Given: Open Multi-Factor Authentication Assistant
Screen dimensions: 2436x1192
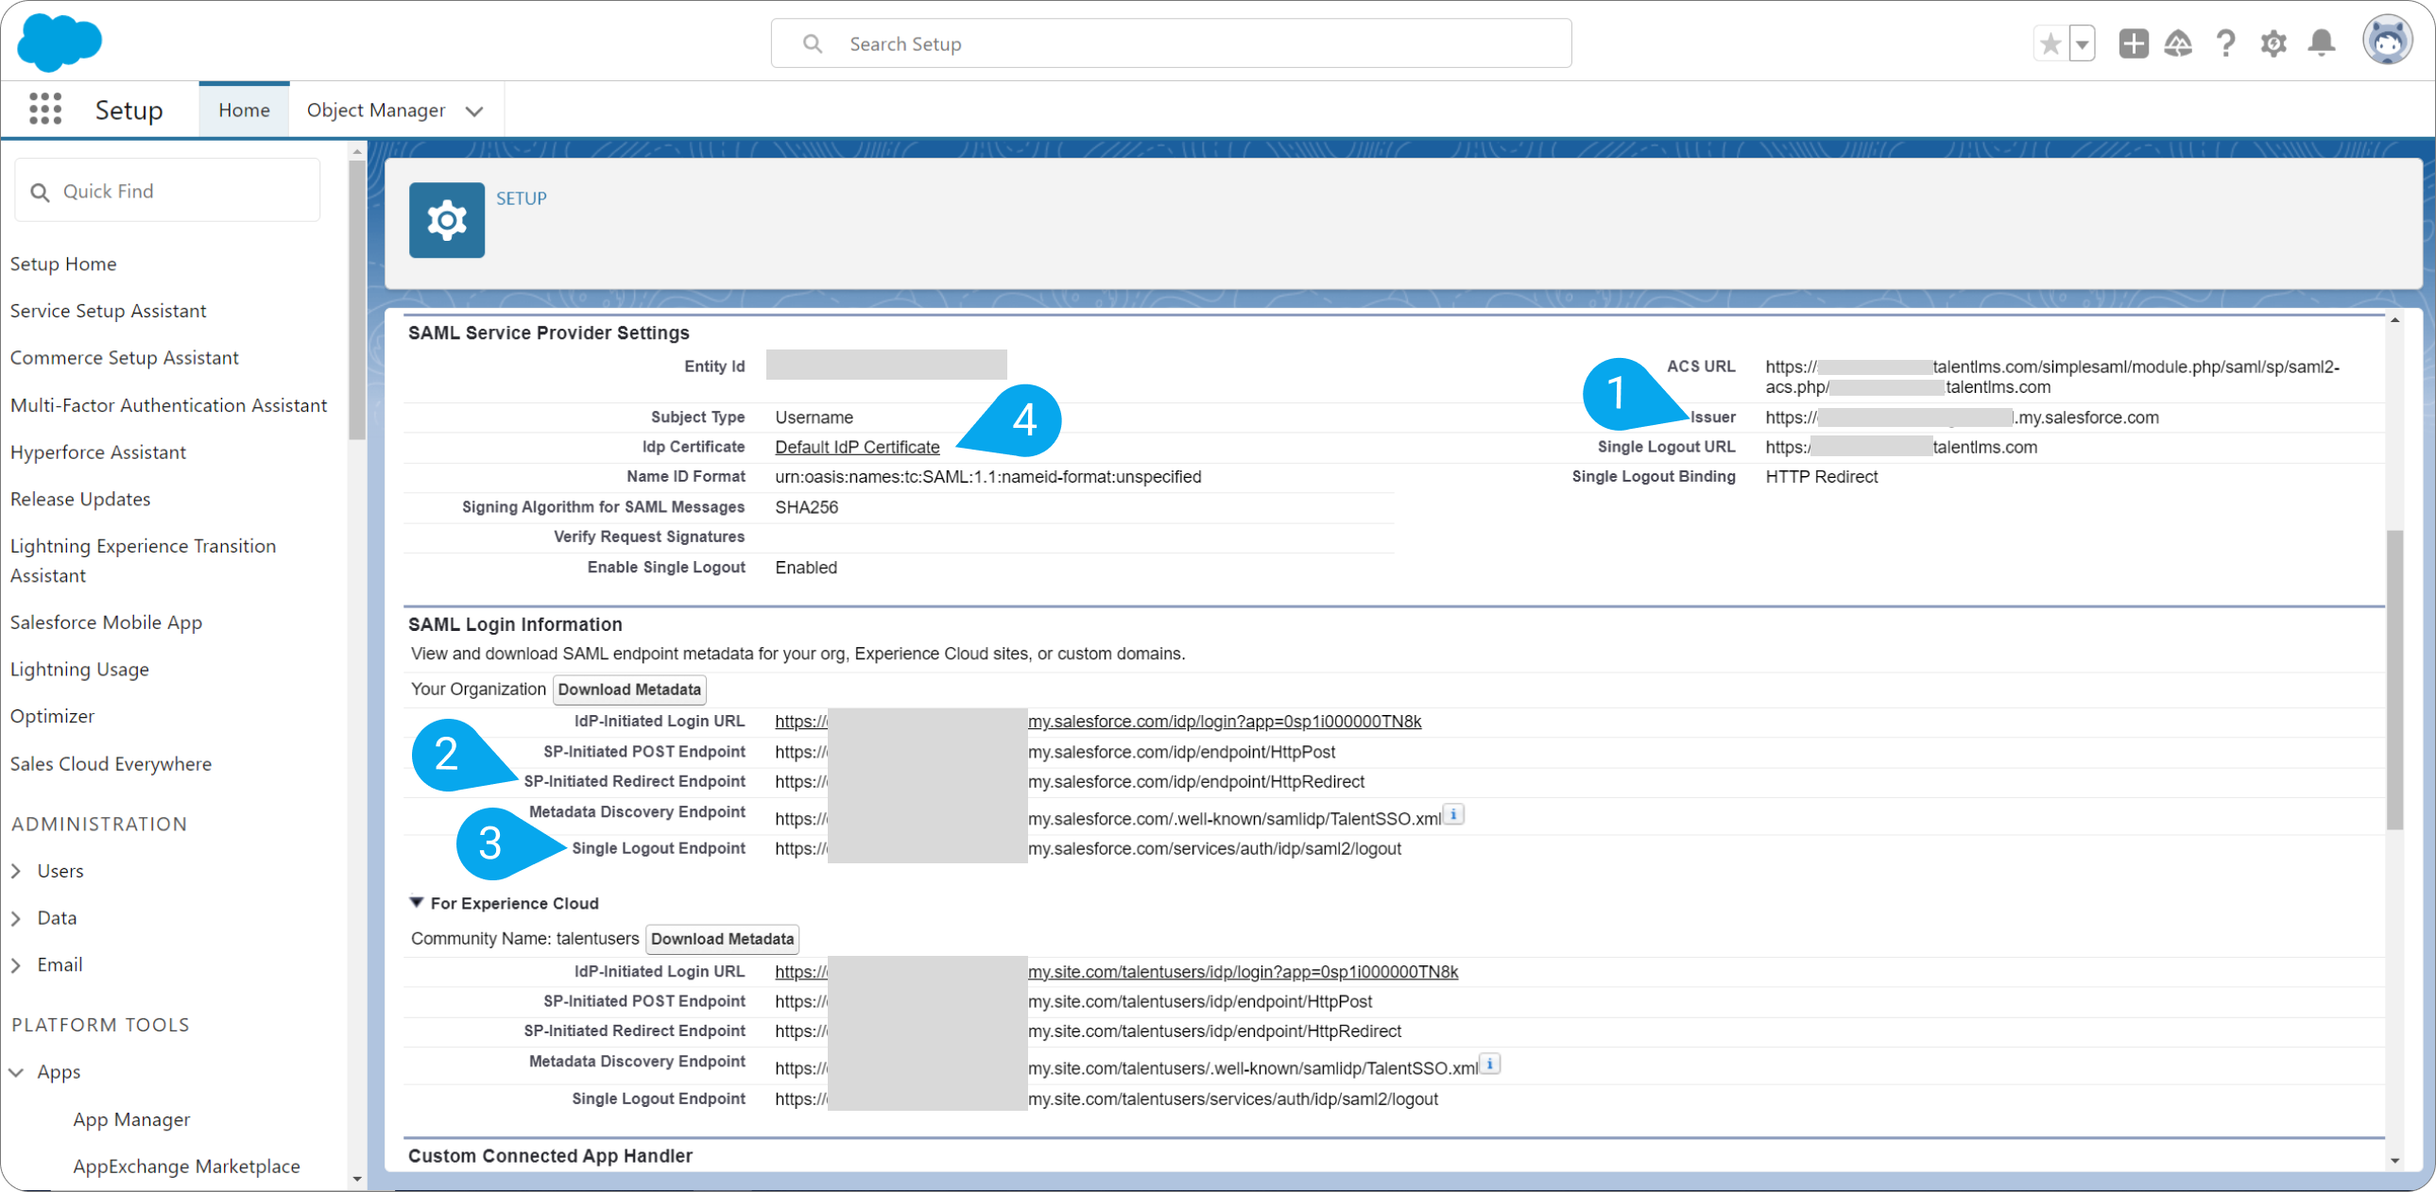Looking at the screenshot, I should [x=168, y=404].
